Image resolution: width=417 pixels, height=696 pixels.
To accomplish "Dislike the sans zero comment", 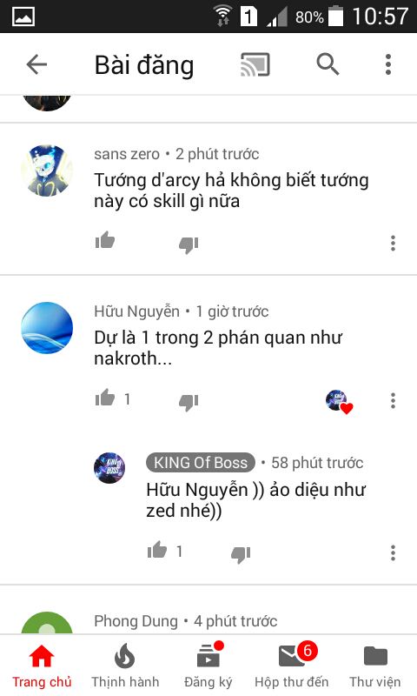I will point(189,244).
